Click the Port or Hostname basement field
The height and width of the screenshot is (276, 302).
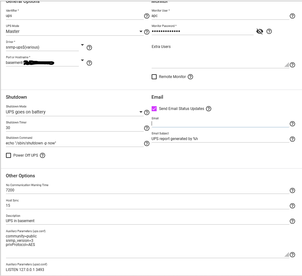42,63
